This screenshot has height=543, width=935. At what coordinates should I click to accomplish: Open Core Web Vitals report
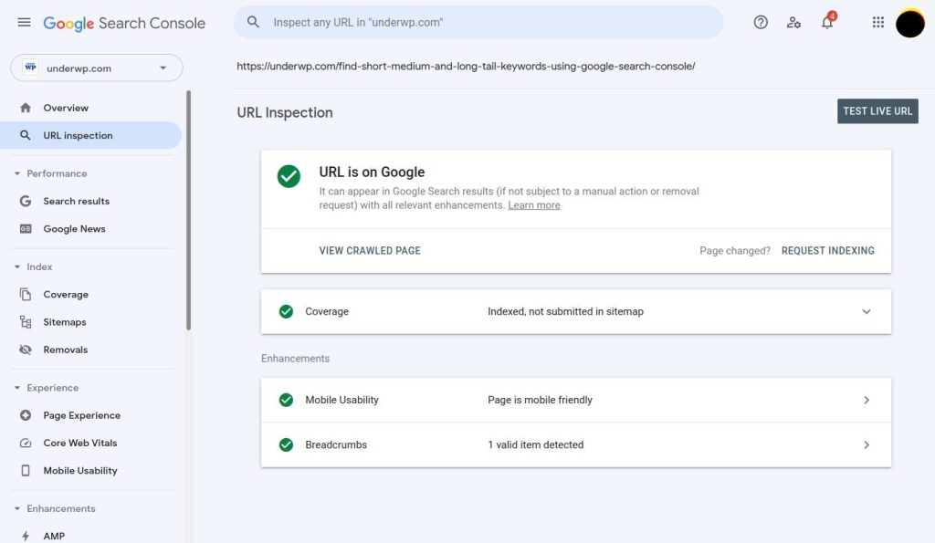coord(90,443)
